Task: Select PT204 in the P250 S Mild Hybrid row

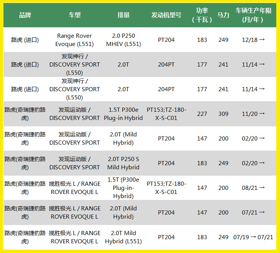Action: coord(166,163)
